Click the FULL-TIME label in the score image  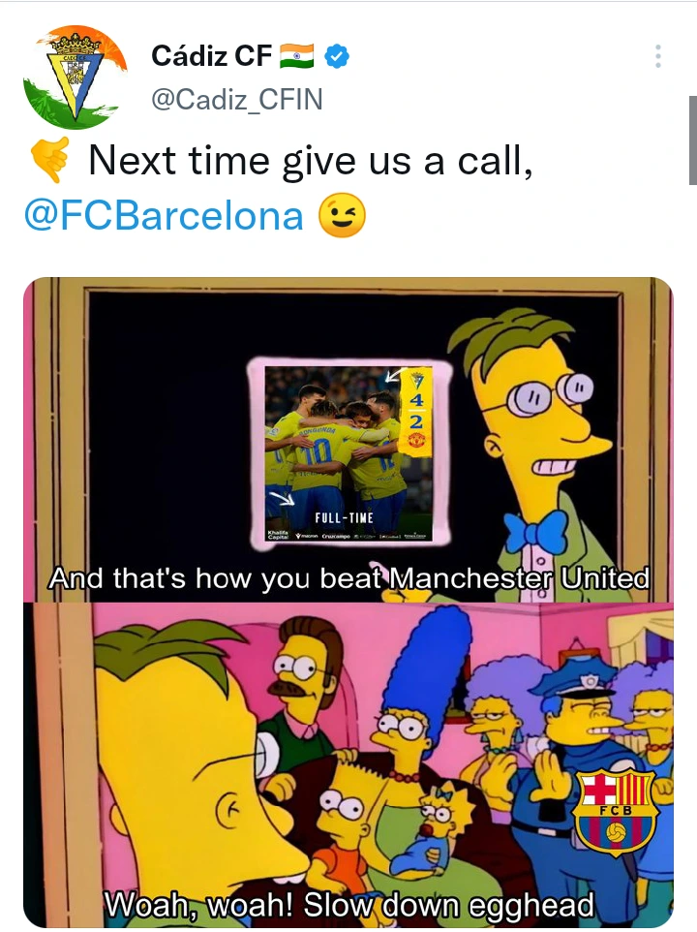coord(344,517)
